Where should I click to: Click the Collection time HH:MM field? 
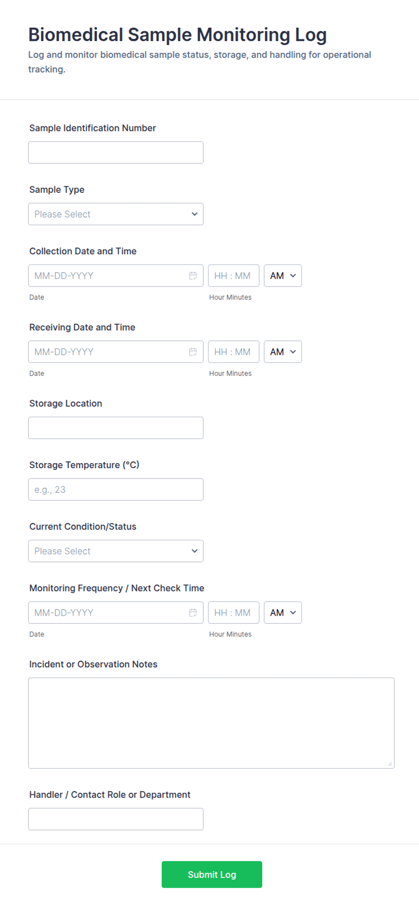pos(234,276)
